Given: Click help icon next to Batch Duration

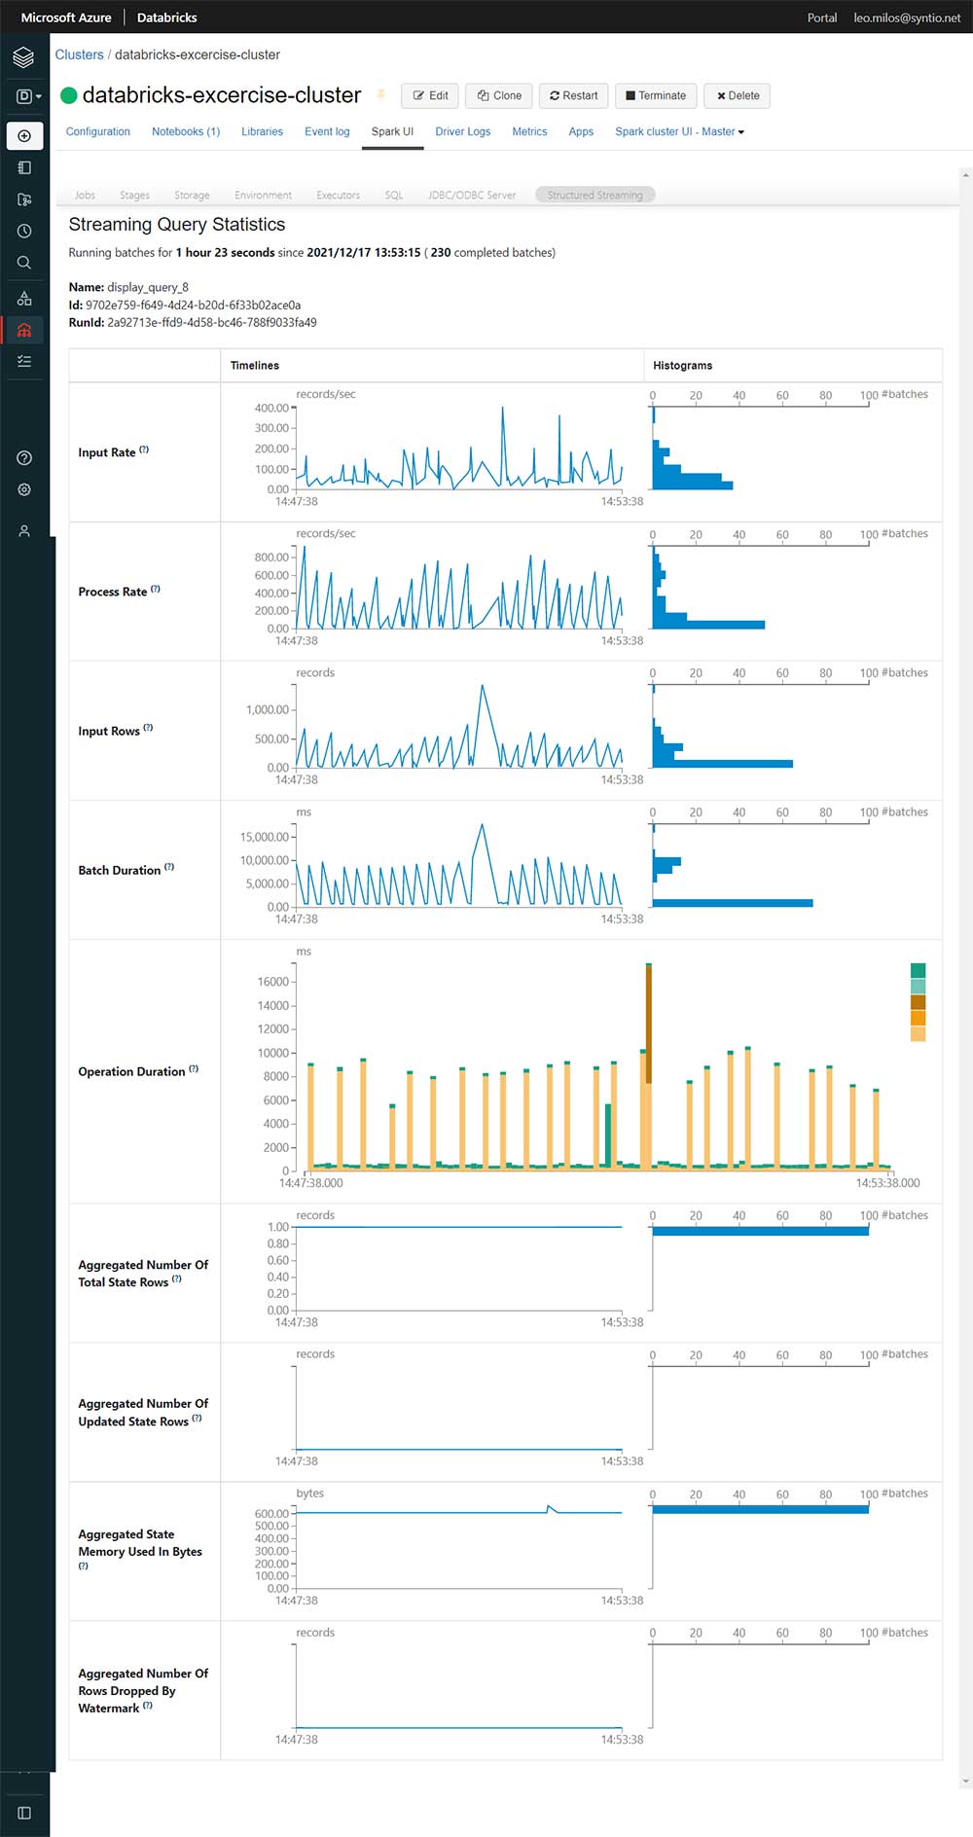Looking at the screenshot, I should click(x=169, y=867).
